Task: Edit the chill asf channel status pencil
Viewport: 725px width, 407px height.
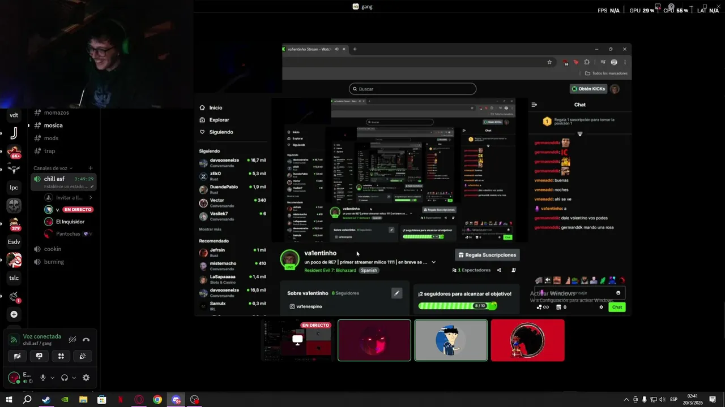Action: [92, 187]
